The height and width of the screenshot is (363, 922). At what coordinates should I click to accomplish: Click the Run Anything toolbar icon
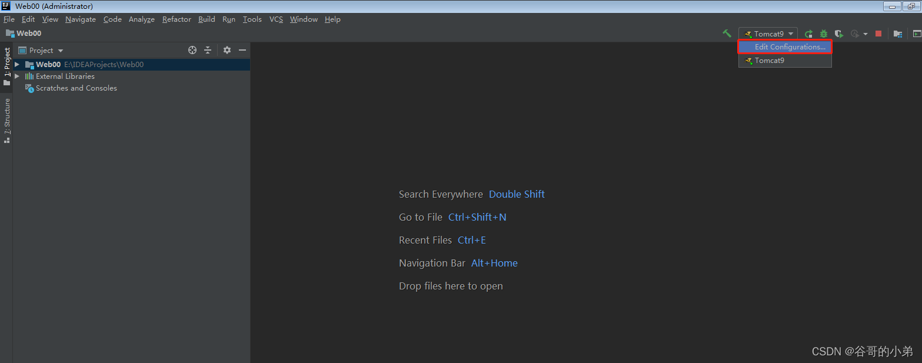click(x=917, y=34)
